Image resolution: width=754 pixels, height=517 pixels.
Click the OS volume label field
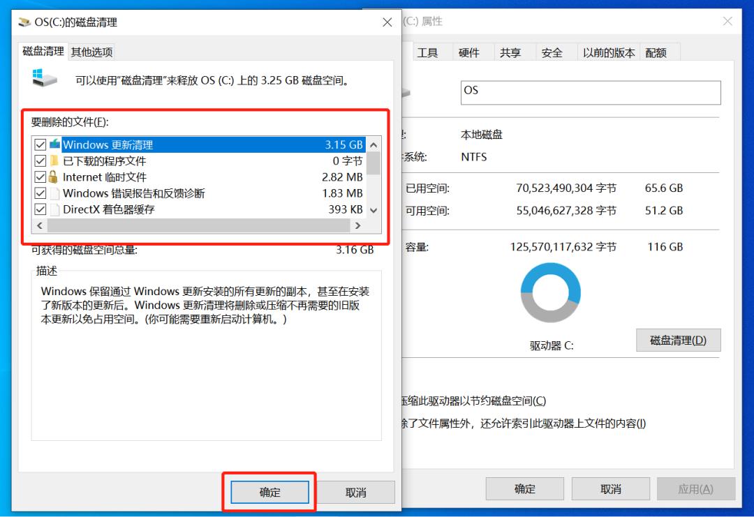click(590, 92)
